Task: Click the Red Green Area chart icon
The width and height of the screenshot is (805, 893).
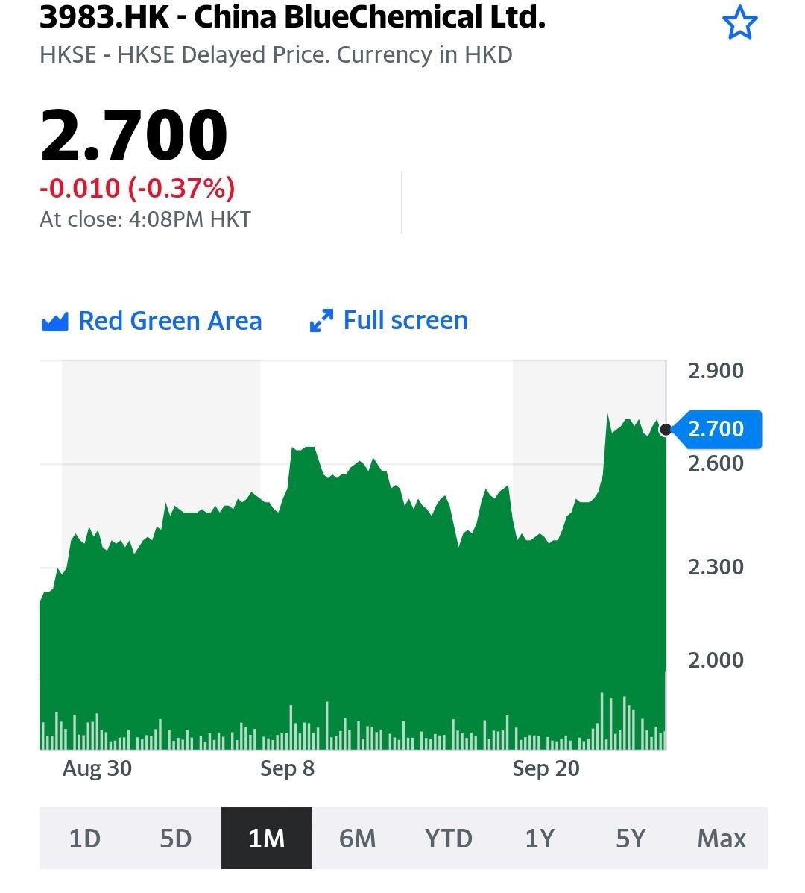Action: point(55,322)
